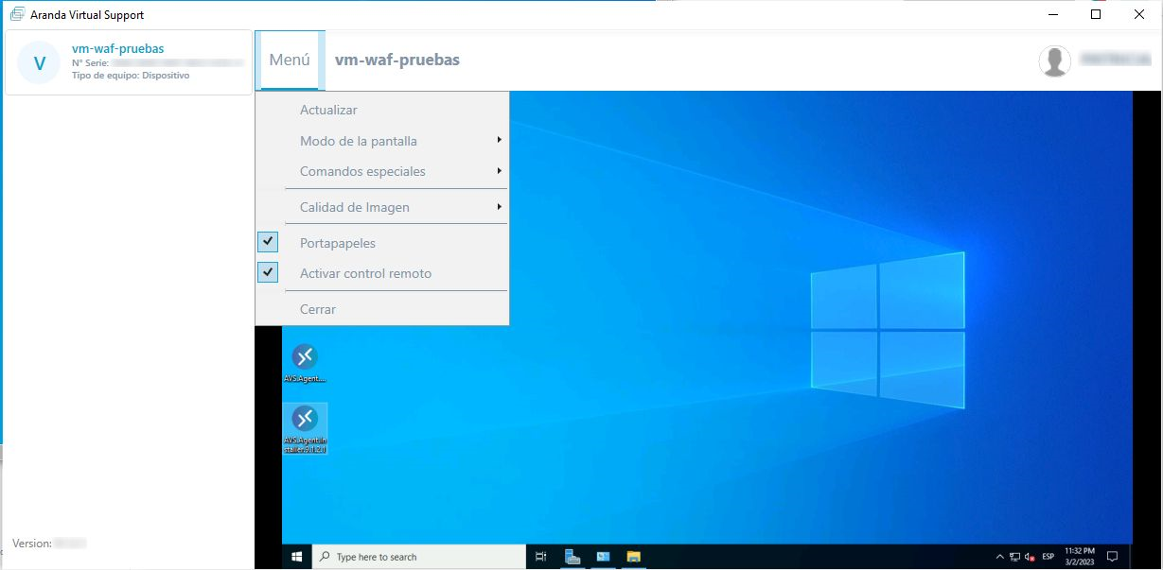The width and height of the screenshot is (1163, 570).
Task: Open the Menú tab
Action: click(x=290, y=60)
